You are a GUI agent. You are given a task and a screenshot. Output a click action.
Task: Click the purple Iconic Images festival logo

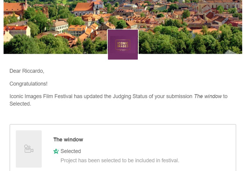[123, 45]
